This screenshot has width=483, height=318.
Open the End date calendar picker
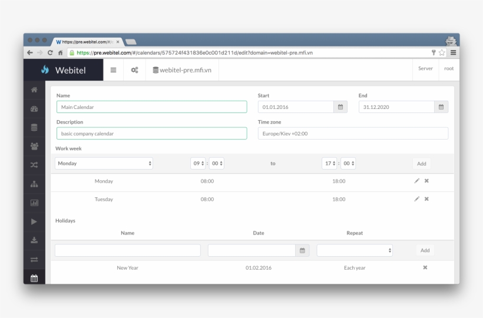pyautogui.click(x=441, y=107)
